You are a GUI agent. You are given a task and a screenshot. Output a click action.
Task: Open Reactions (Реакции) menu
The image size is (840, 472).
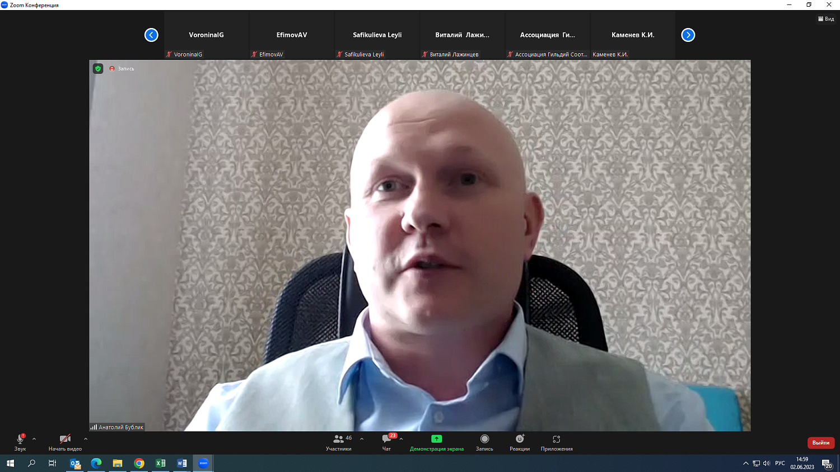click(520, 440)
